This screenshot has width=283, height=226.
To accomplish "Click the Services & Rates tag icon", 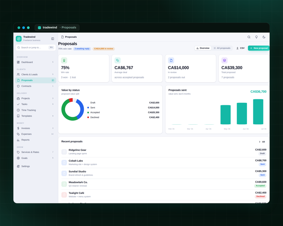I will tap(18, 152).
